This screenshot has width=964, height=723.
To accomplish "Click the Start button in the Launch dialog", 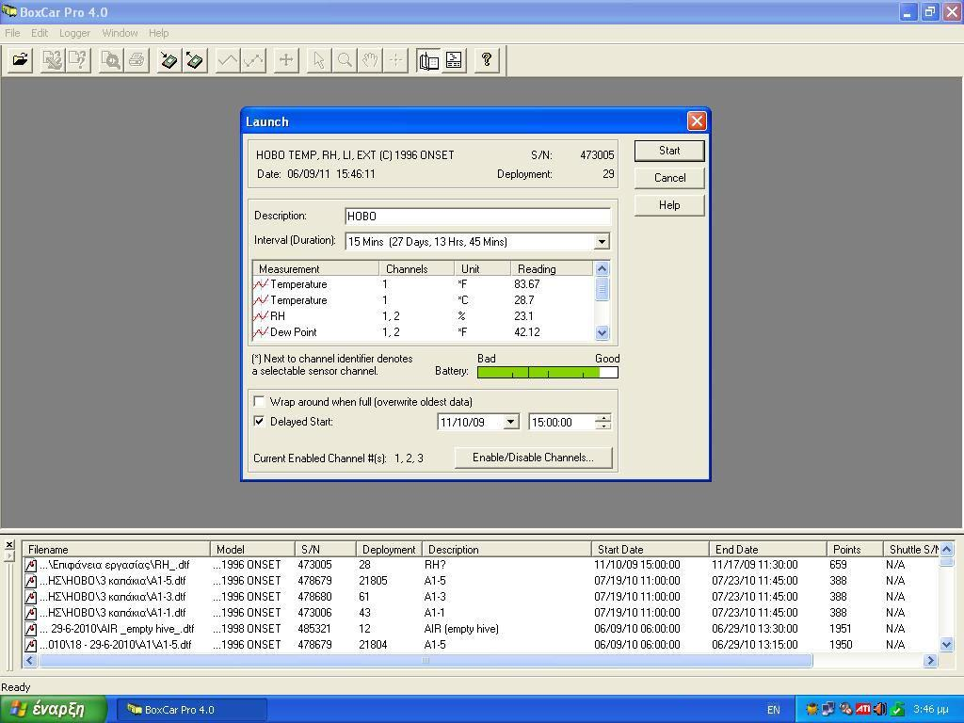I will (x=669, y=151).
